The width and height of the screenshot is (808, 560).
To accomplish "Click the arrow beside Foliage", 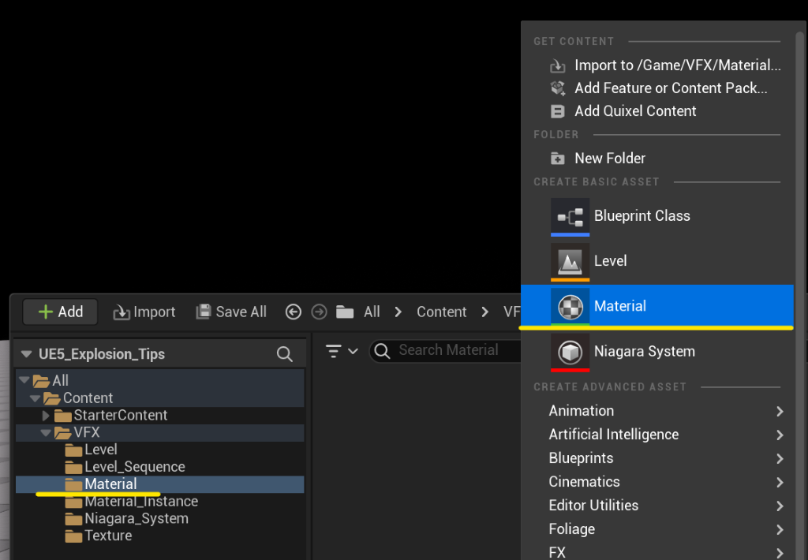I will (780, 529).
